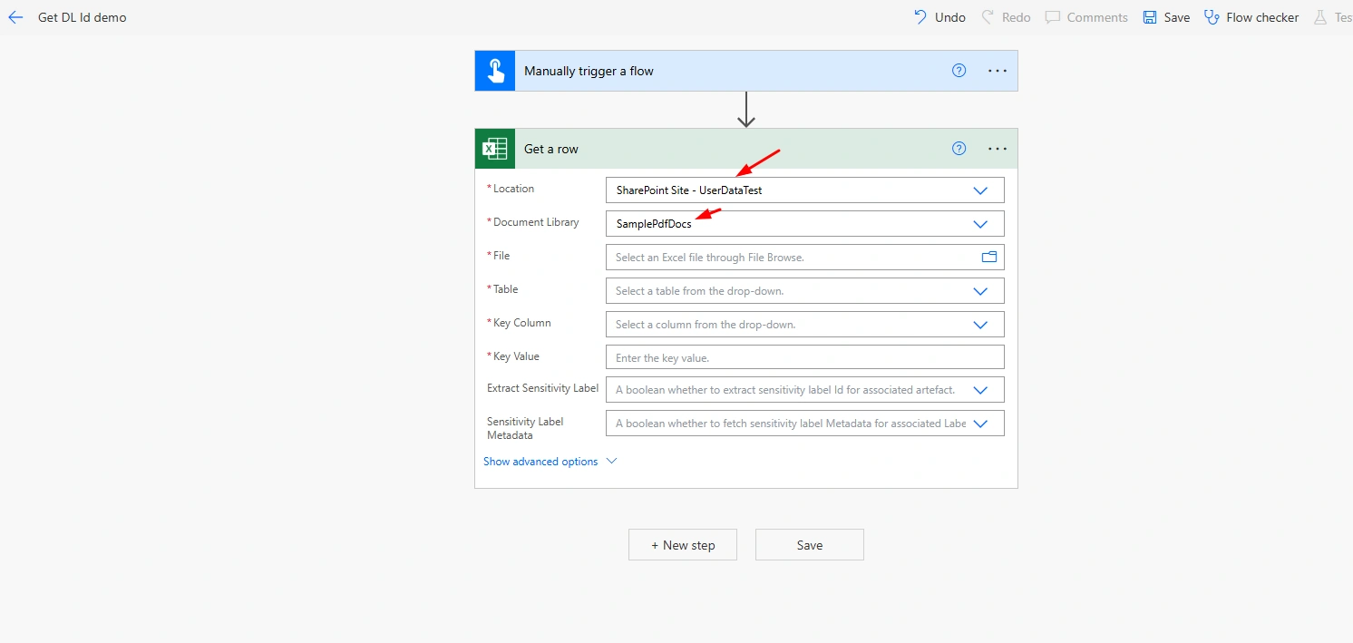Click the File input field
1353x643 pixels.
point(805,258)
